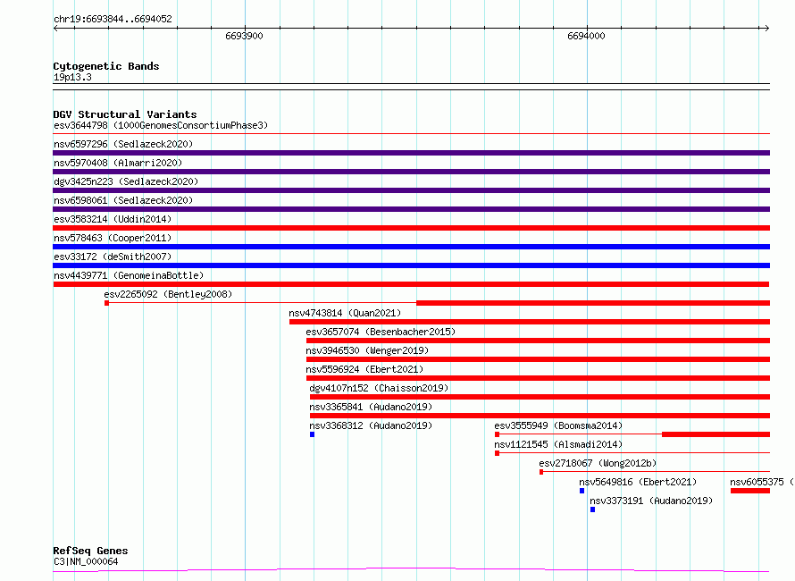Select the esv3657074 (Besenbacher2015) label
Screen dimensions: 795x581
(x=381, y=332)
